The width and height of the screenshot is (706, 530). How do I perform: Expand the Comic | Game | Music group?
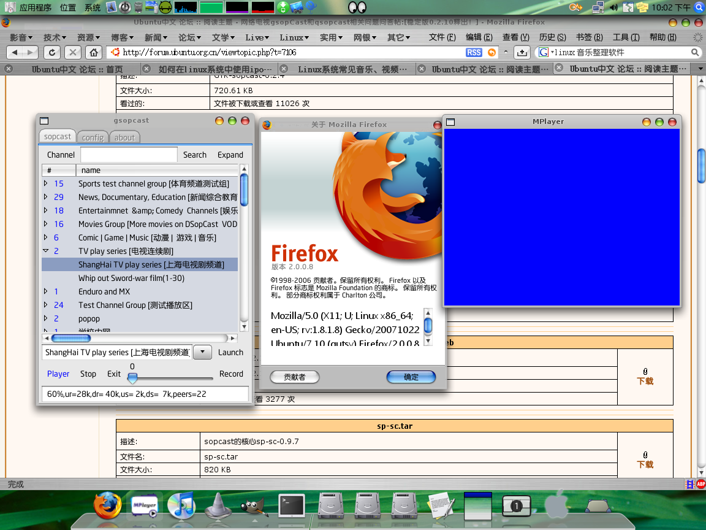coord(45,237)
